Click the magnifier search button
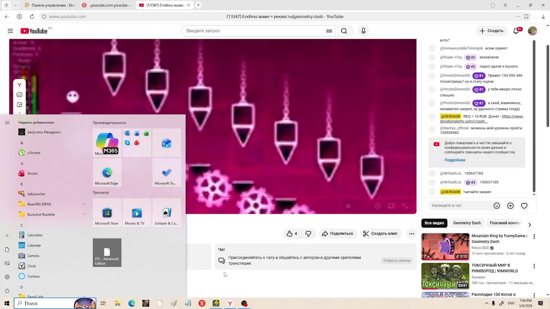 pyautogui.click(x=344, y=31)
